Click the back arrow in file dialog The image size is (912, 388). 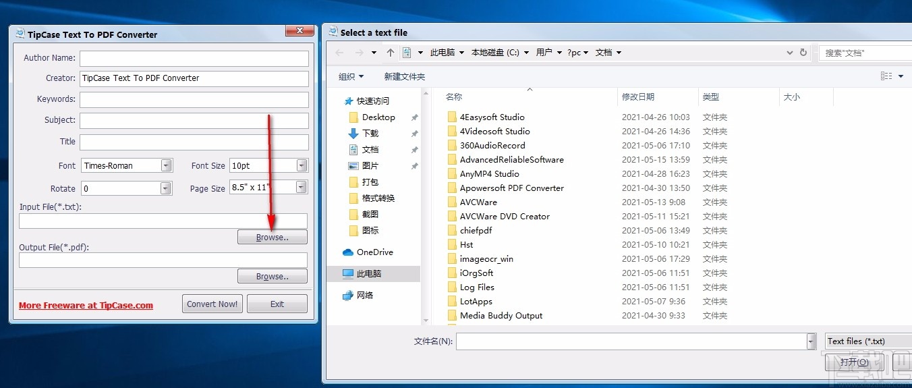[x=339, y=53]
